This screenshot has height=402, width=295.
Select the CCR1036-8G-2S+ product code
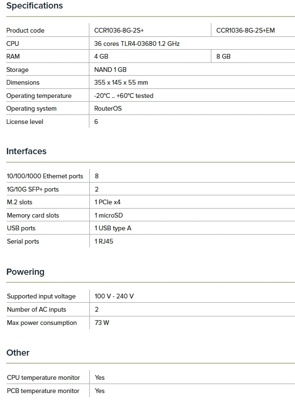tap(119, 30)
